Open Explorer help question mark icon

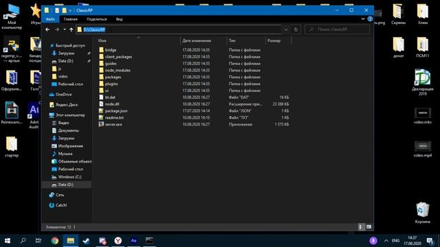click(370, 19)
